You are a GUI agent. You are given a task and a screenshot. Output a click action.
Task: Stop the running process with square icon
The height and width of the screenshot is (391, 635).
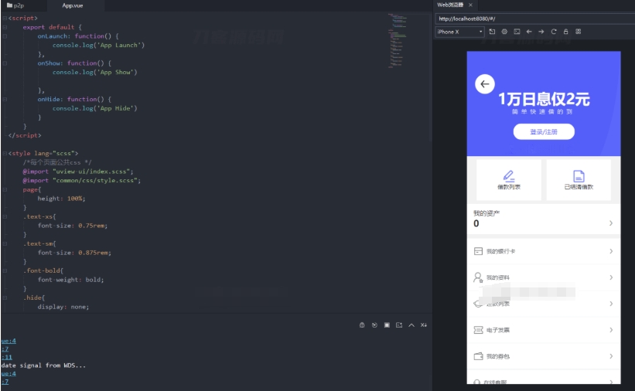[x=387, y=325]
